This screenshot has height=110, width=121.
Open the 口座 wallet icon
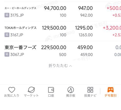(x=51, y=90)
